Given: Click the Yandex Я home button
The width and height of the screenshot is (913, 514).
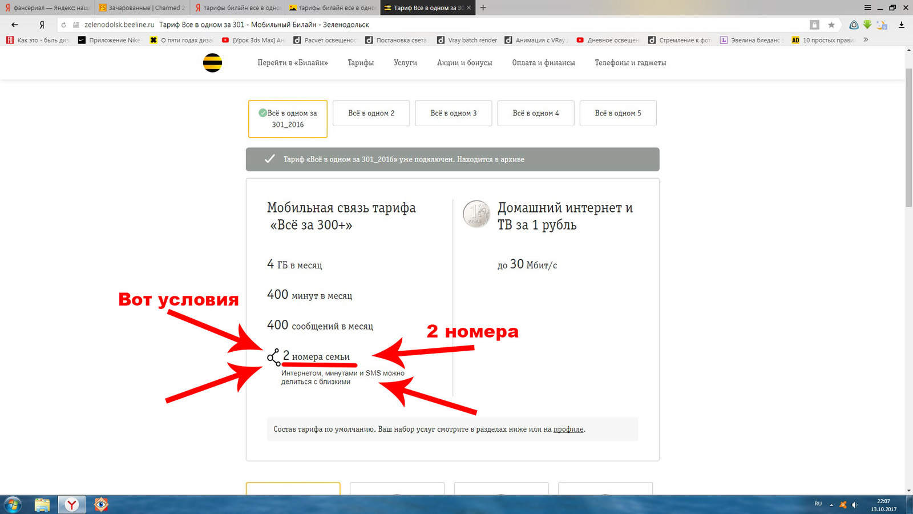Looking at the screenshot, I should point(42,25).
